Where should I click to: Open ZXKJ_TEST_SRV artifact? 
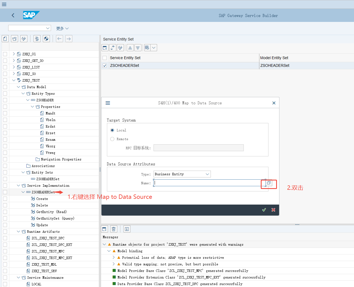44,271
